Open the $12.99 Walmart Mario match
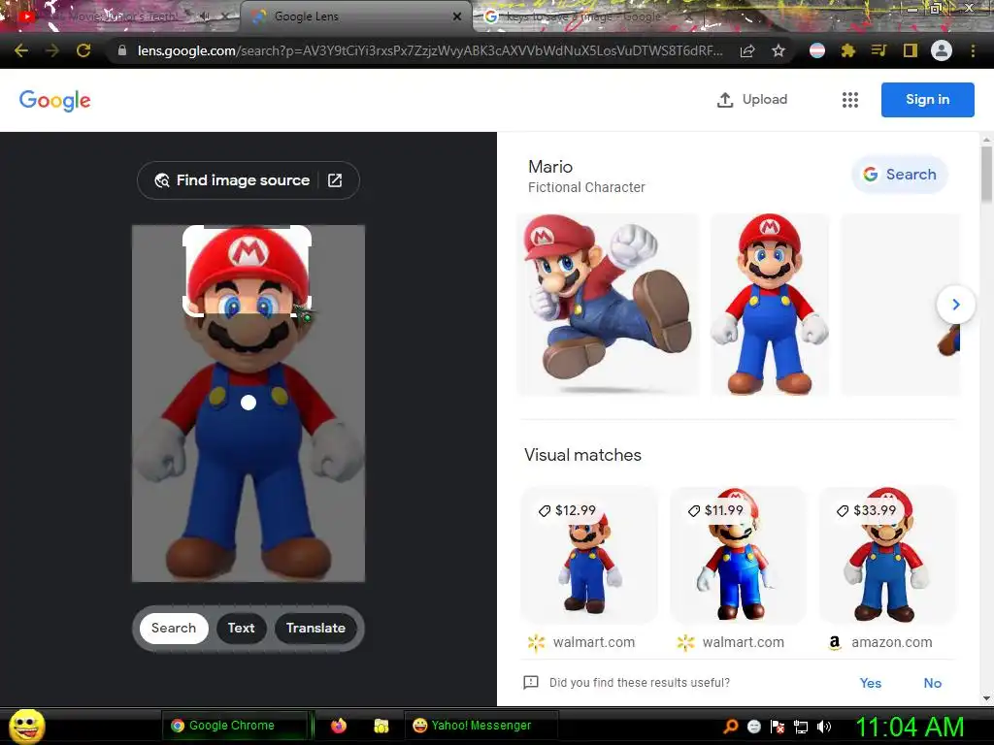994x745 pixels. [x=589, y=555]
